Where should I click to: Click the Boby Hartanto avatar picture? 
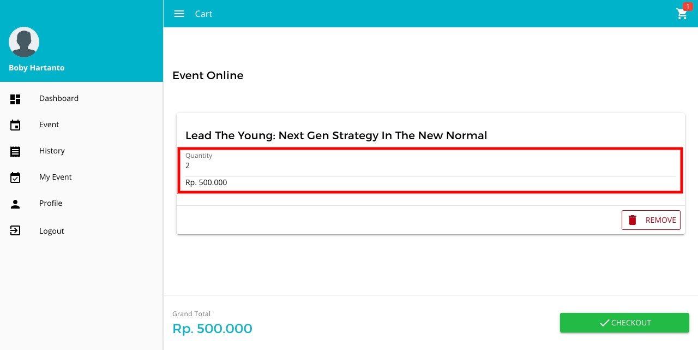24,42
